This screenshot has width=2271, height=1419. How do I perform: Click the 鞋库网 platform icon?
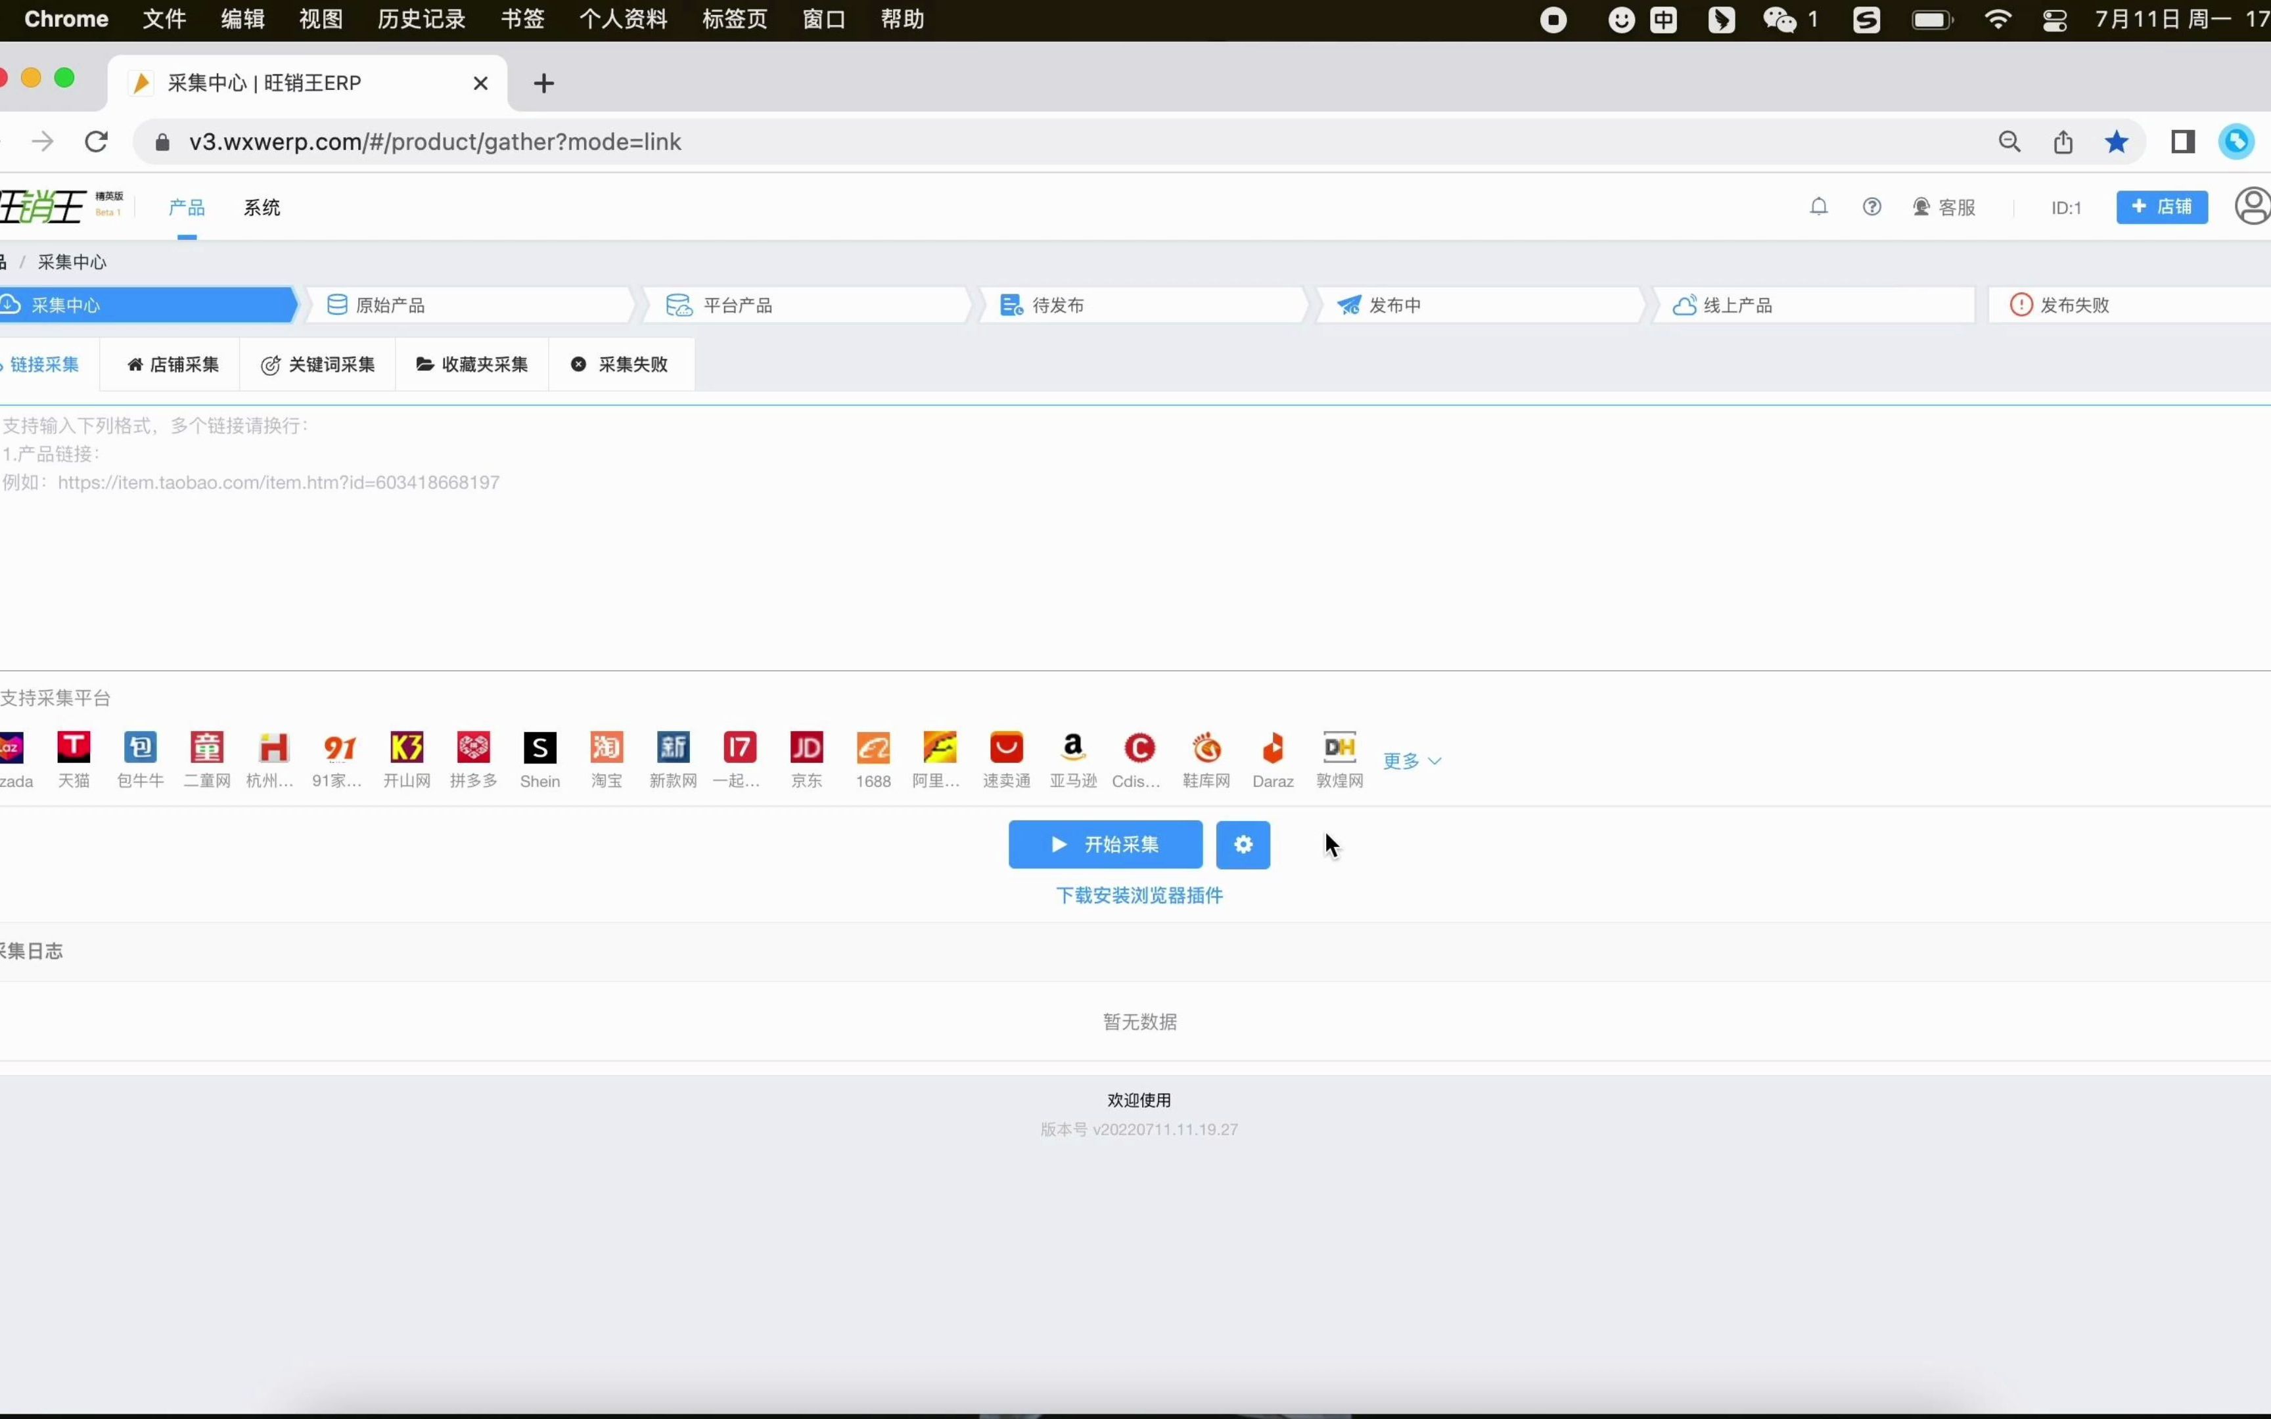(x=1206, y=748)
